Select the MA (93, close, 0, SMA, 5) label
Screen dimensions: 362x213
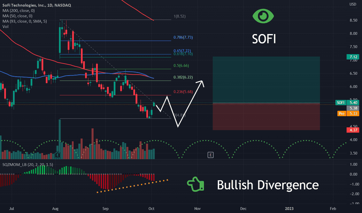[x=24, y=21]
